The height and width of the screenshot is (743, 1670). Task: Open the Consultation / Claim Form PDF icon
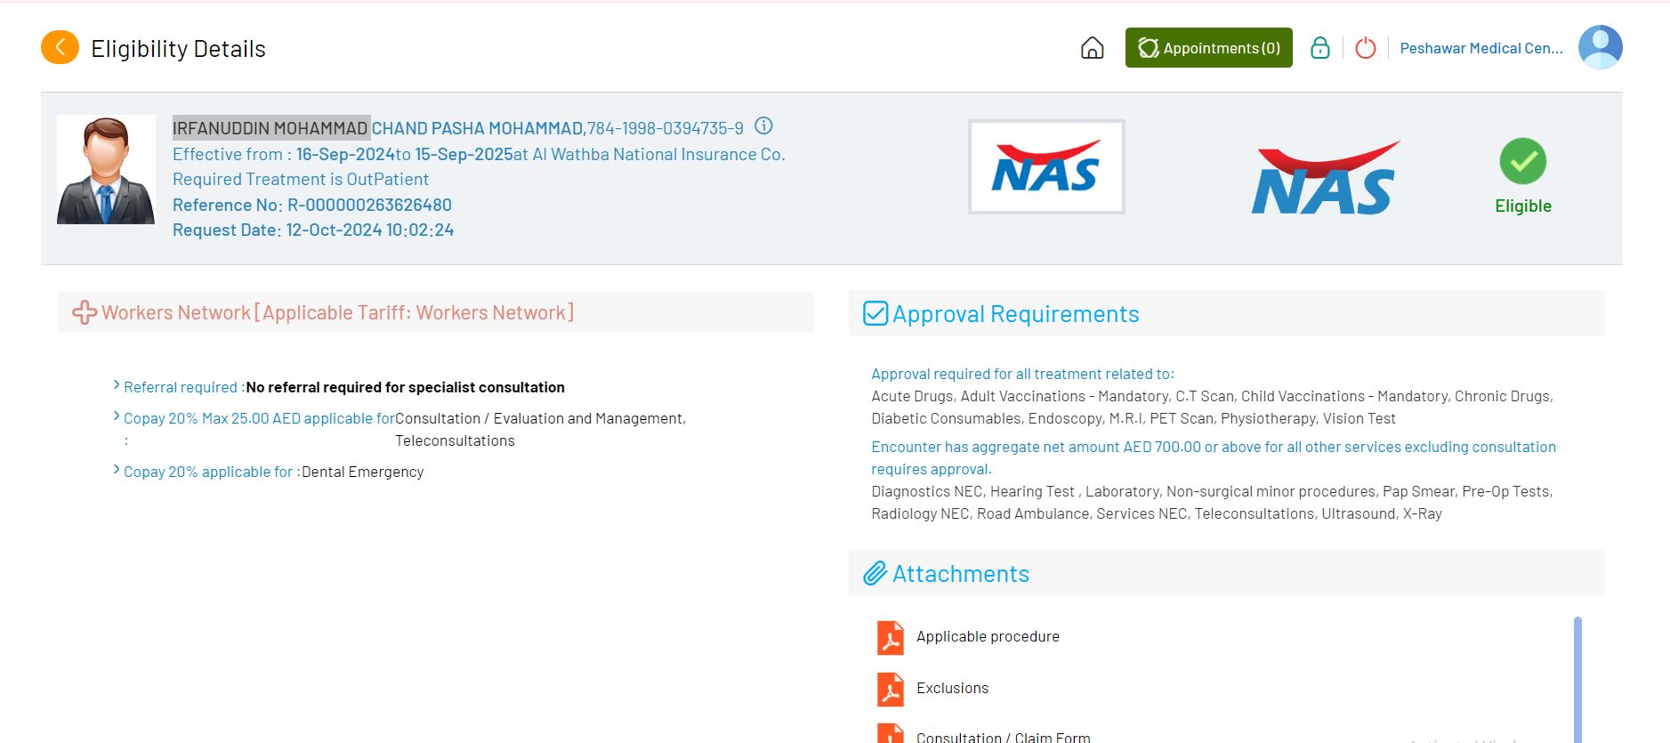[891, 733]
